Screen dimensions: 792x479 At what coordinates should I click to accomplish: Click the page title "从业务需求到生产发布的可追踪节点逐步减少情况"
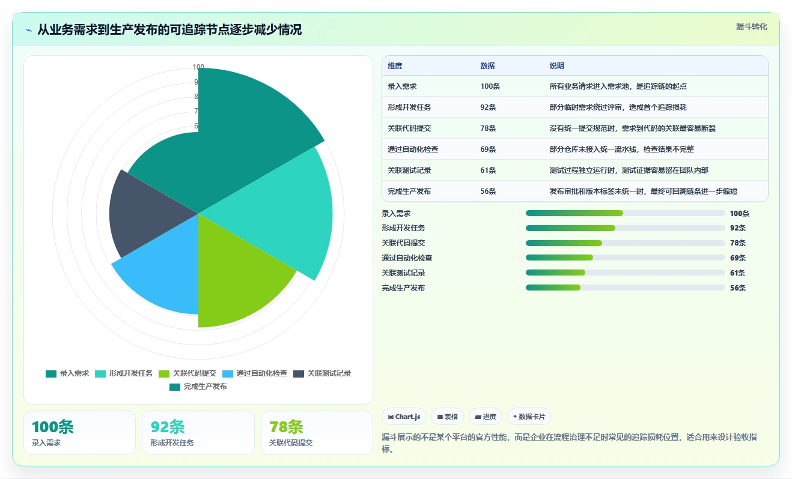[169, 30]
